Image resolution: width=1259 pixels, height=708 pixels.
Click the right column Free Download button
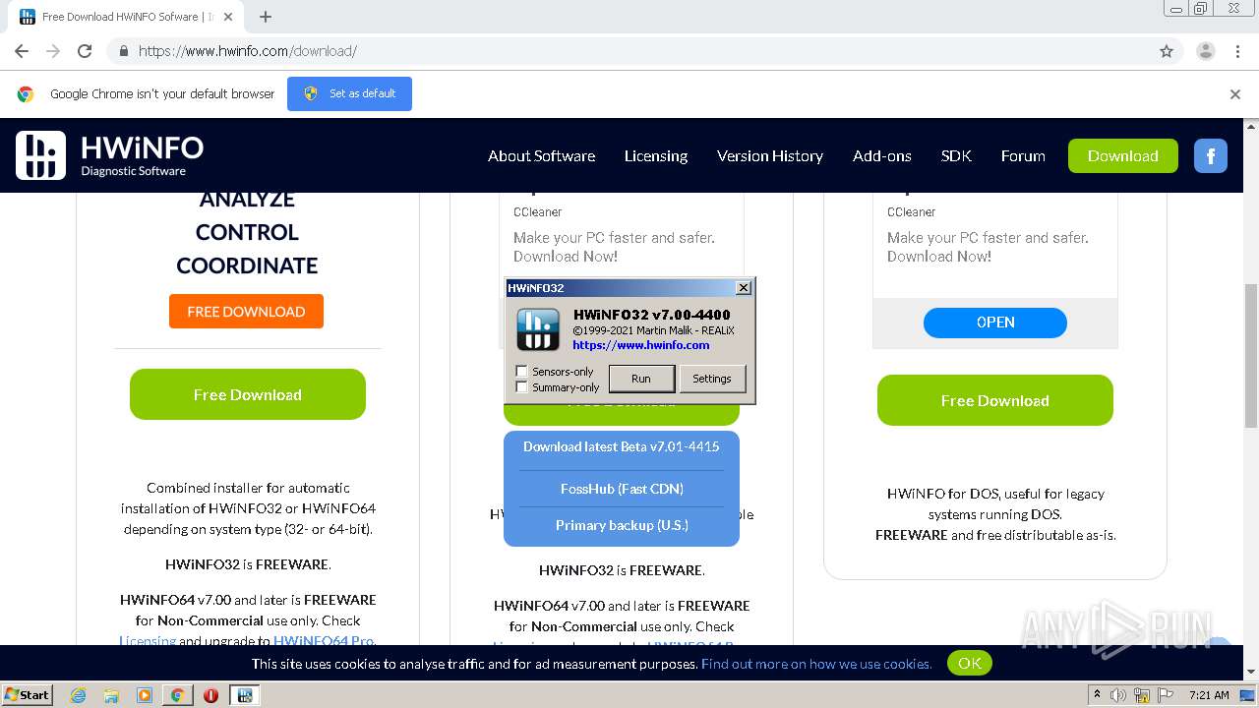tap(995, 400)
